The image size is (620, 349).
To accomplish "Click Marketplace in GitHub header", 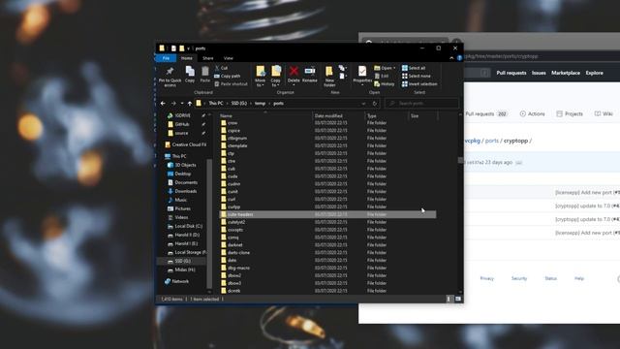I will [x=566, y=73].
